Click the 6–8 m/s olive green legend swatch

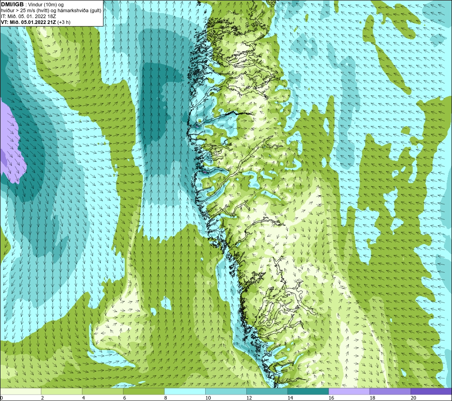tap(144, 392)
